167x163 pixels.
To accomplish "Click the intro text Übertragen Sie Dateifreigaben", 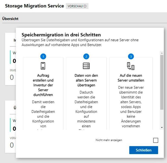I will (x=80, y=42).
